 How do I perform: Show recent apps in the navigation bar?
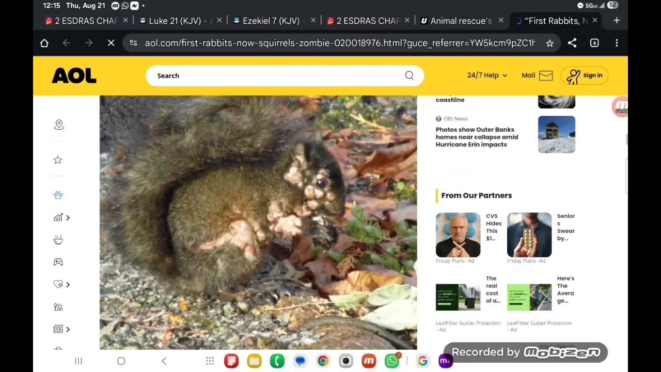[78, 361]
